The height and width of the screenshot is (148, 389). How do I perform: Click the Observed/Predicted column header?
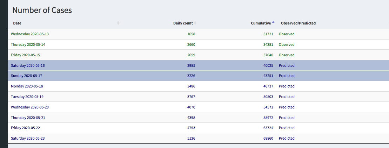tap(298, 23)
